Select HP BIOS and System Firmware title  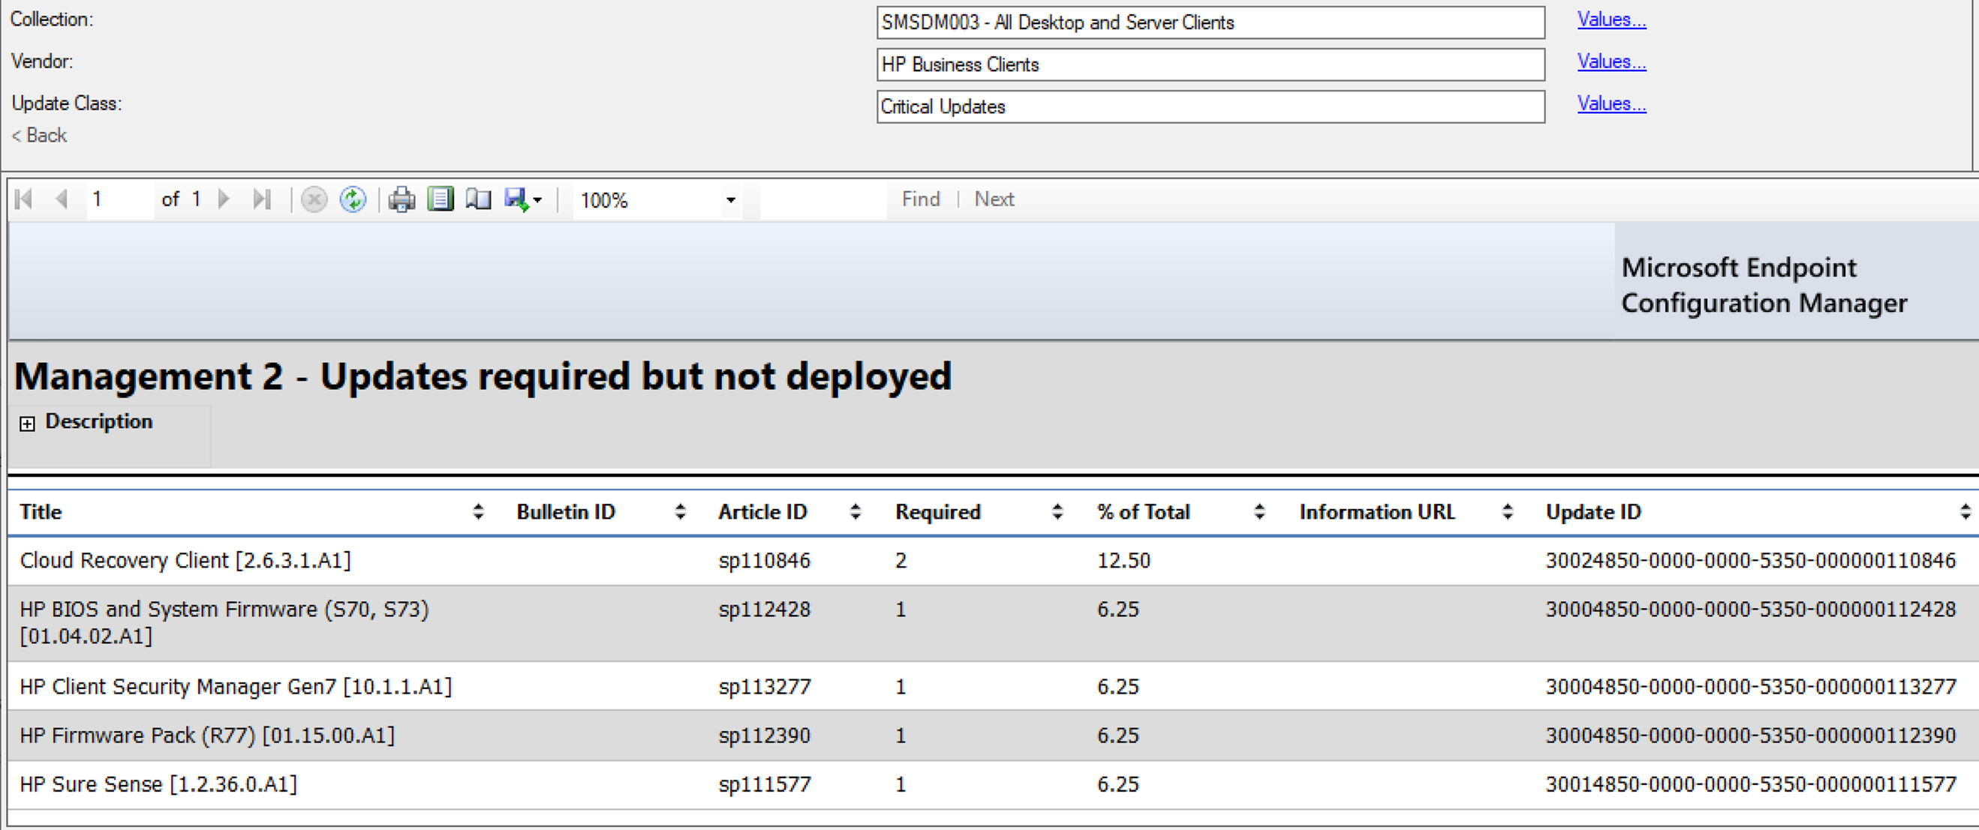pyautogui.click(x=224, y=623)
